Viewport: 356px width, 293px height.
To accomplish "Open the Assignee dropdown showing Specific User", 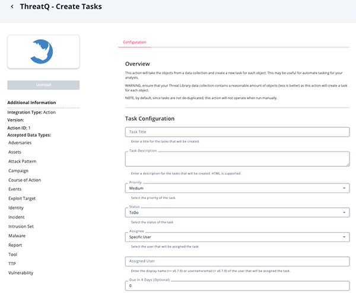I will click(x=237, y=237).
